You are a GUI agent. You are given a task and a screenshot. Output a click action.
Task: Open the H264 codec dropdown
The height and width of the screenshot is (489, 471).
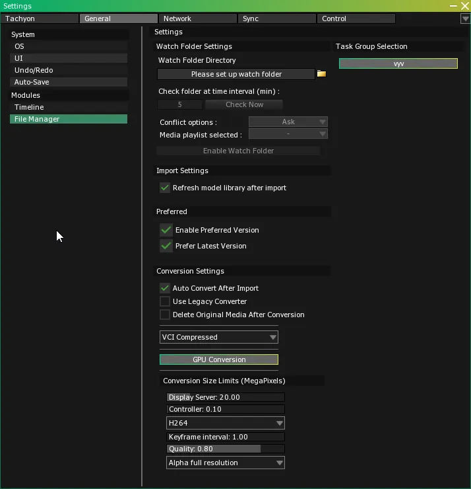coord(226,423)
